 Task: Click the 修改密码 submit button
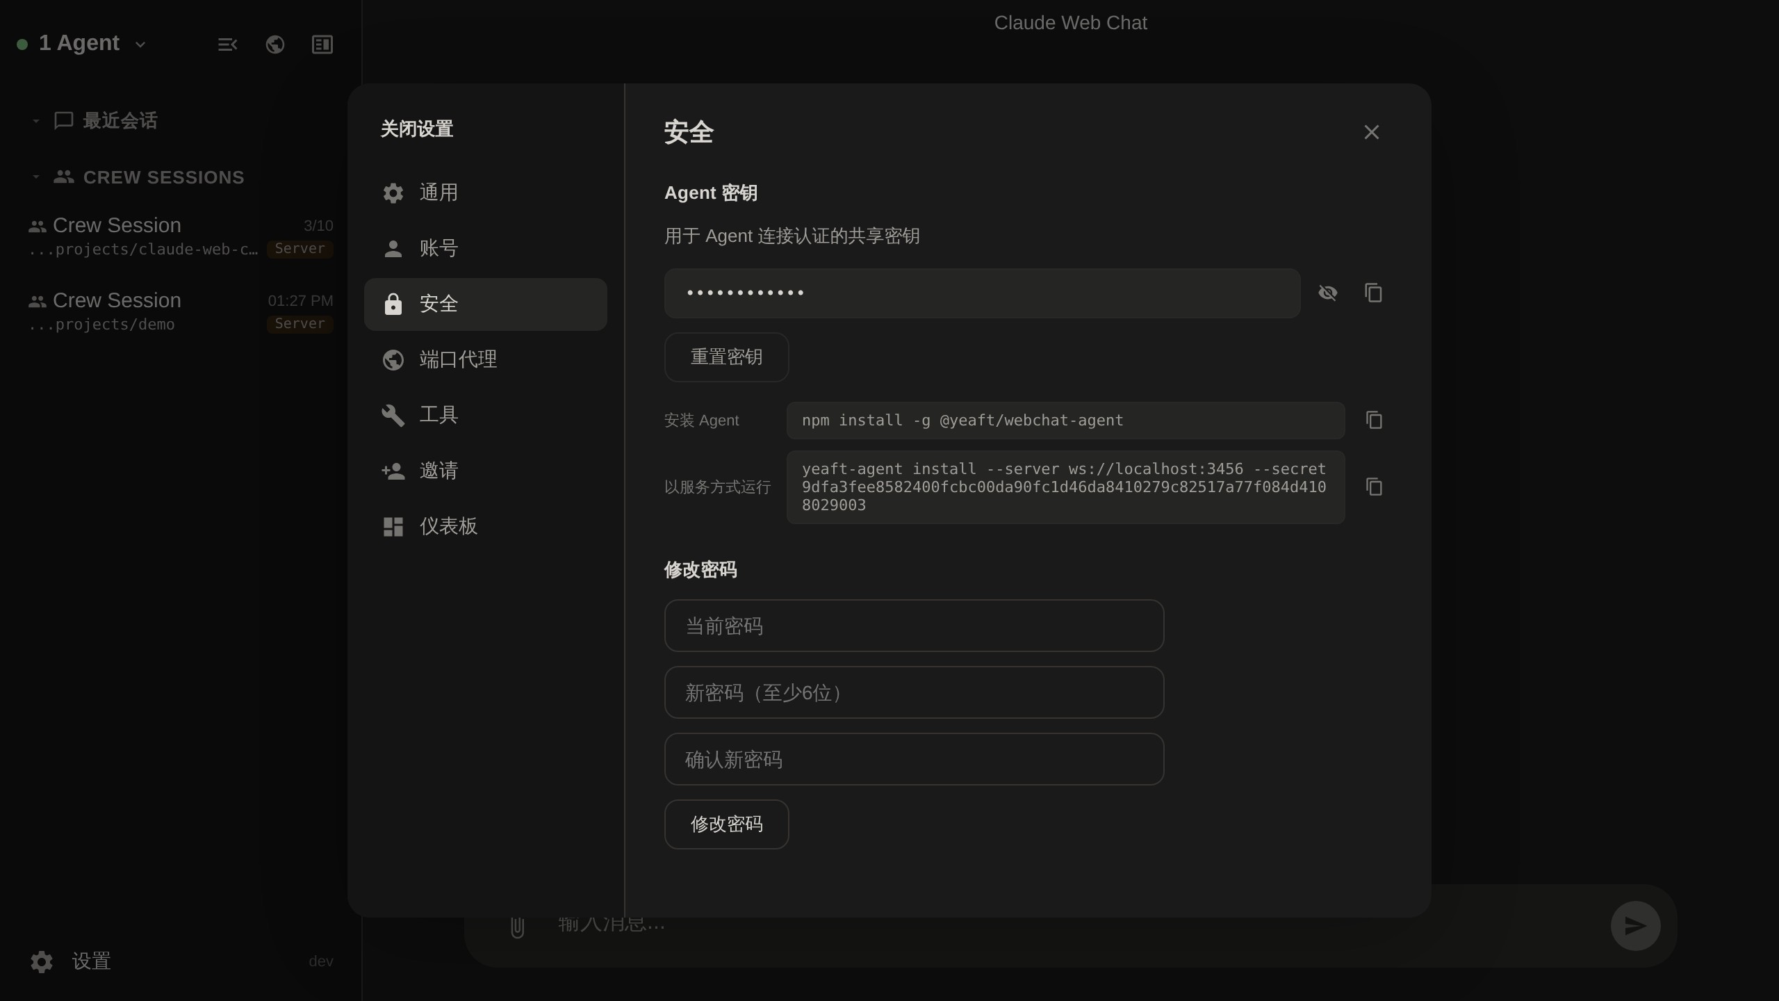point(726,824)
